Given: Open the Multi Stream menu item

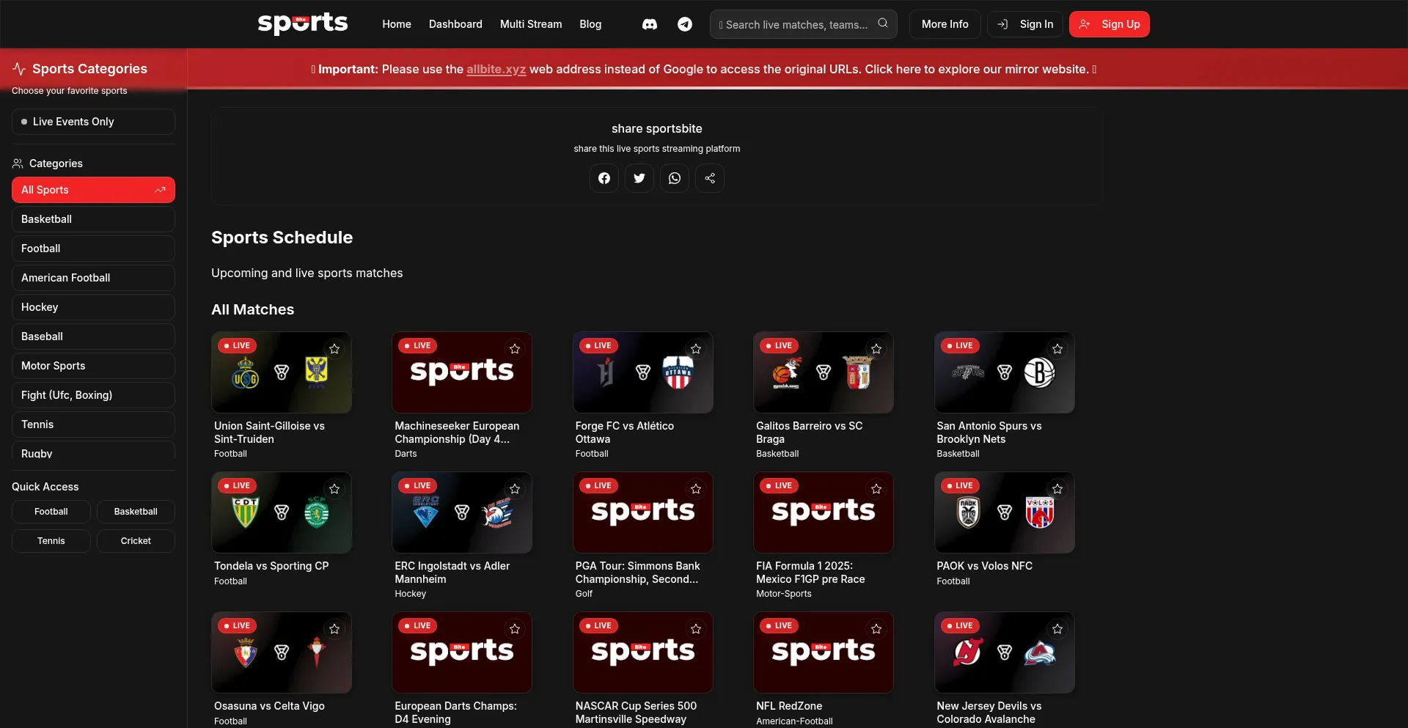Looking at the screenshot, I should pos(530,24).
